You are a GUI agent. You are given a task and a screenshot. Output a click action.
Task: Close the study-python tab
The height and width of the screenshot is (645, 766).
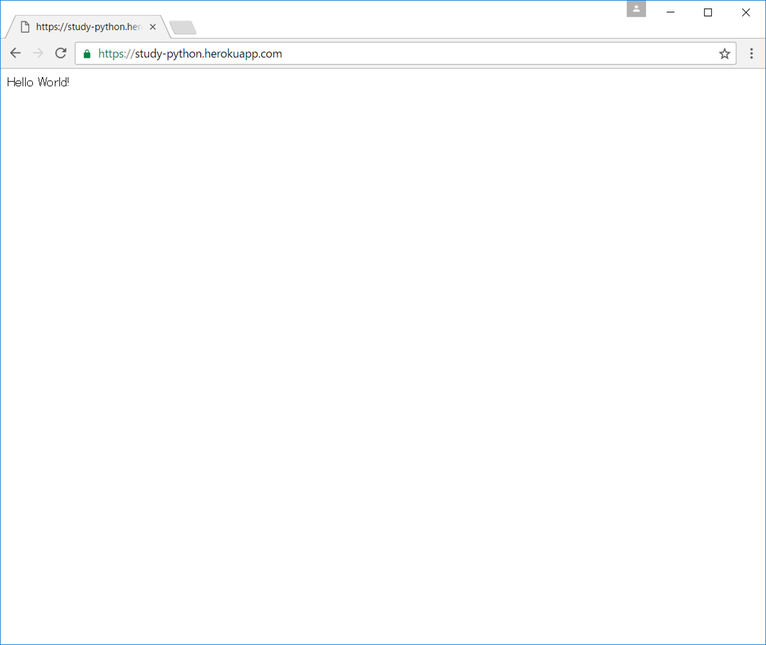(153, 27)
